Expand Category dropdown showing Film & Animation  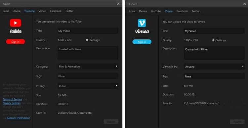point(88,66)
